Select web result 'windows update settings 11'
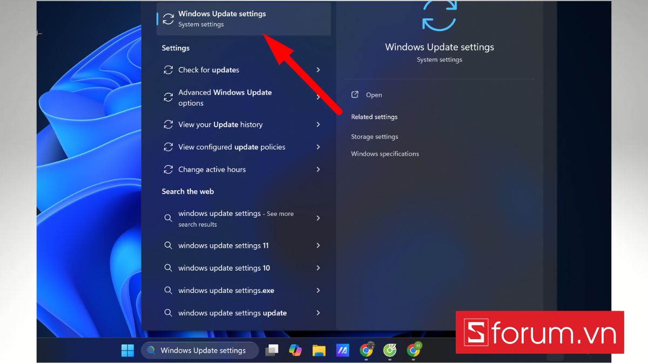Screen dimensions: 648x364 point(244,245)
